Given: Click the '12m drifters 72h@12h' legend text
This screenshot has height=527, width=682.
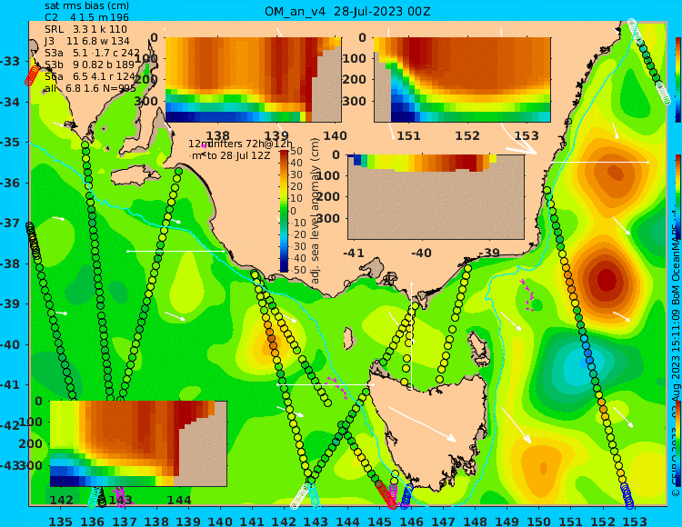Looking at the screenshot, I should [x=241, y=144].
